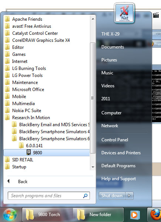Open Documents from the Start menu
This screenshot has height=222, width=161.
pos(113,47)
